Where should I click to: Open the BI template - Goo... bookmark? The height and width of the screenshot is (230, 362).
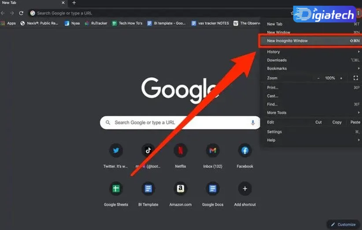pyautogui.click(x=166, y=23)
